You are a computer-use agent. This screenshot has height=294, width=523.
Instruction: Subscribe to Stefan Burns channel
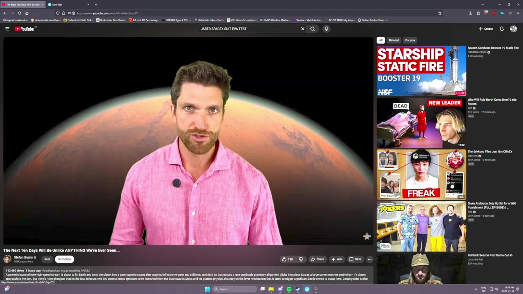pyautogui.click(x=65, y=259)
